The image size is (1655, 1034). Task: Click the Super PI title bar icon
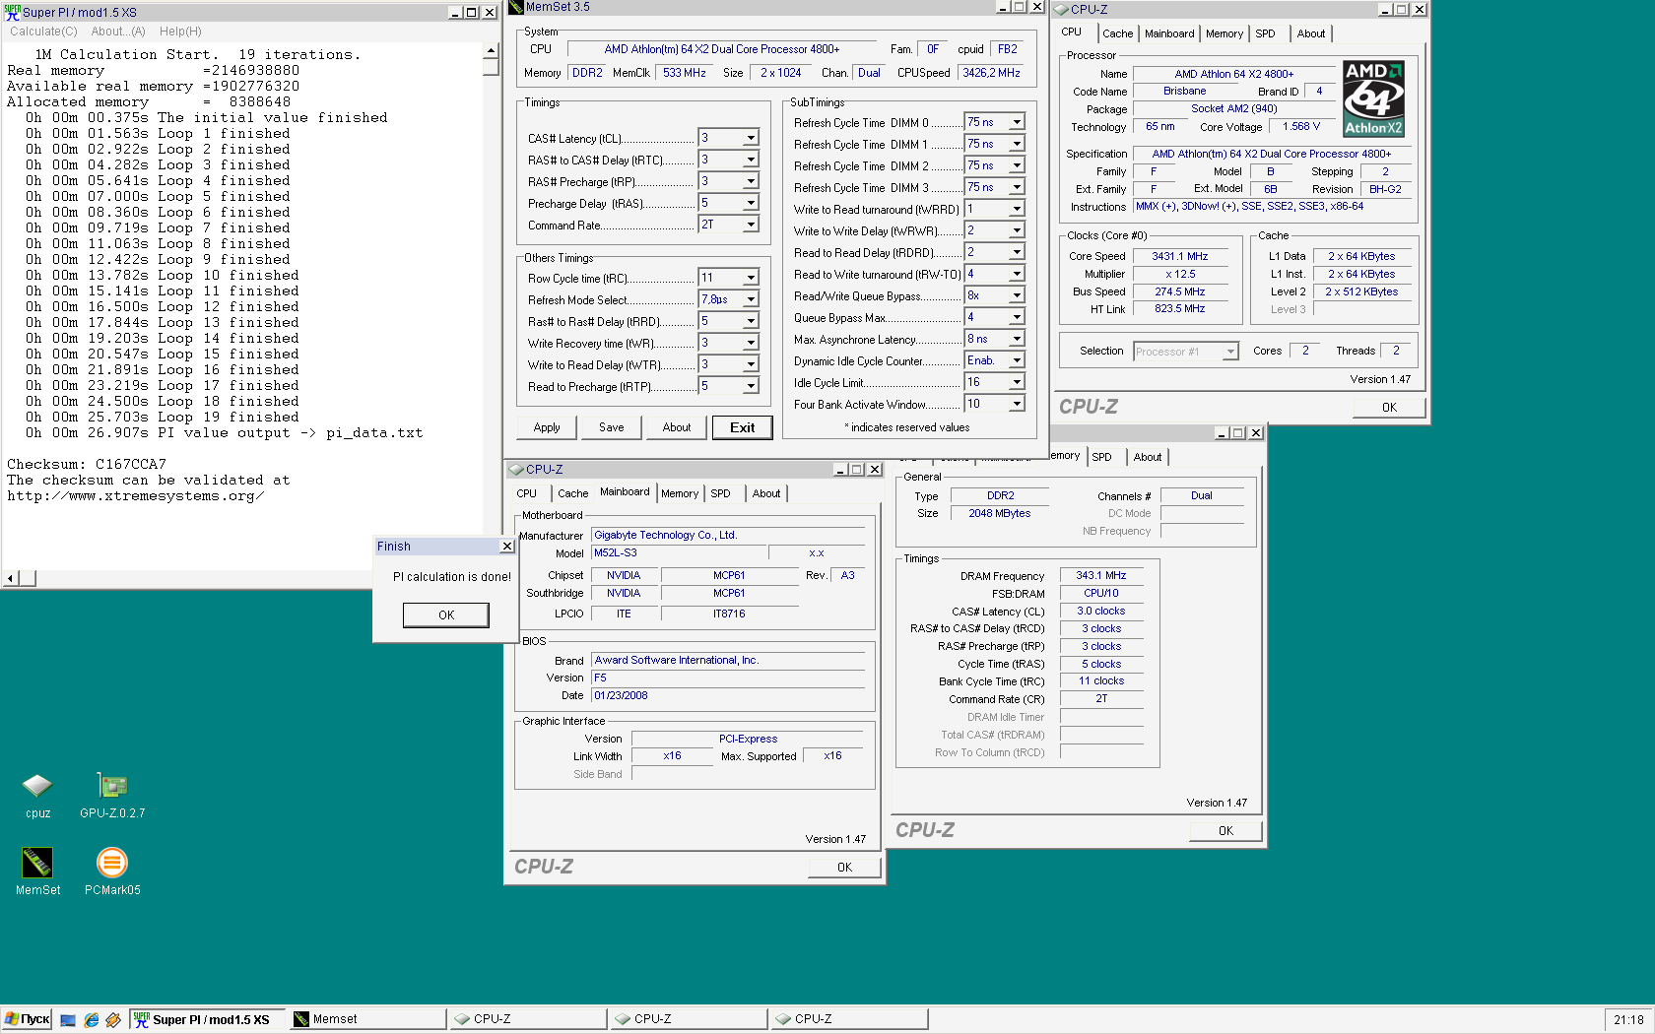click(12, 12)
